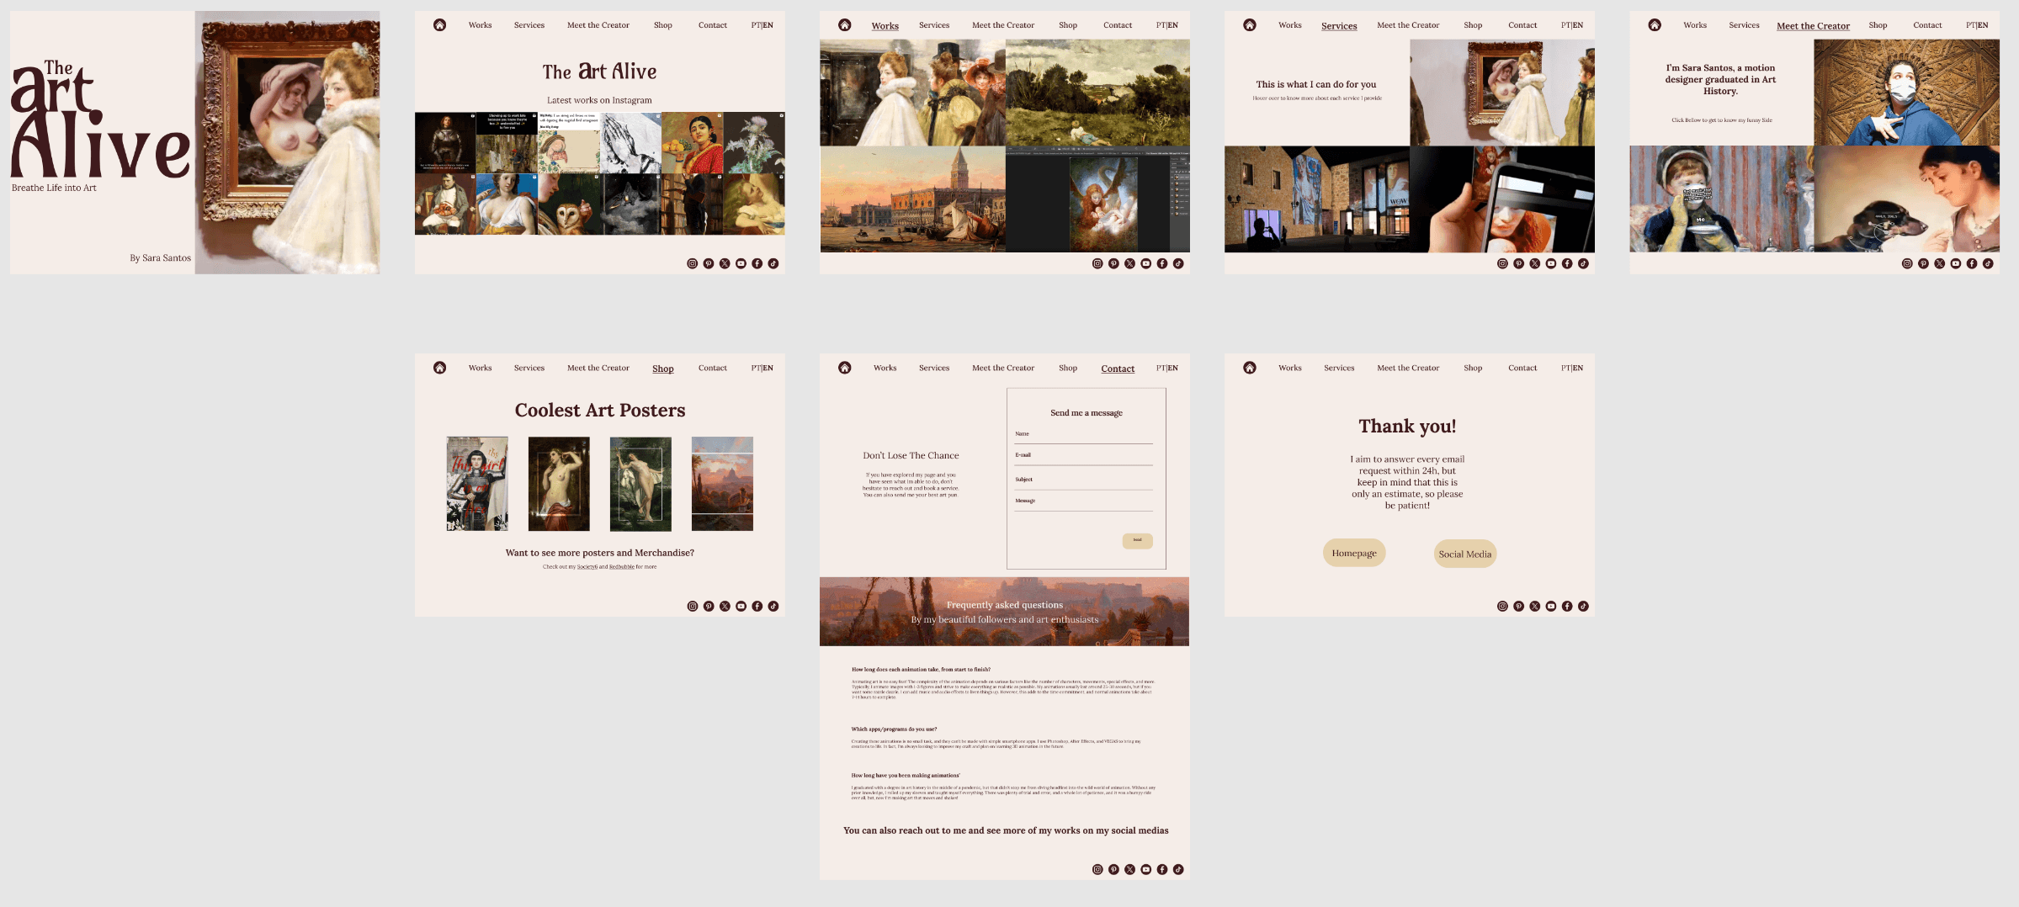
Task: Open YouTube icon in Works page footer
Action: coord(1146,263)
